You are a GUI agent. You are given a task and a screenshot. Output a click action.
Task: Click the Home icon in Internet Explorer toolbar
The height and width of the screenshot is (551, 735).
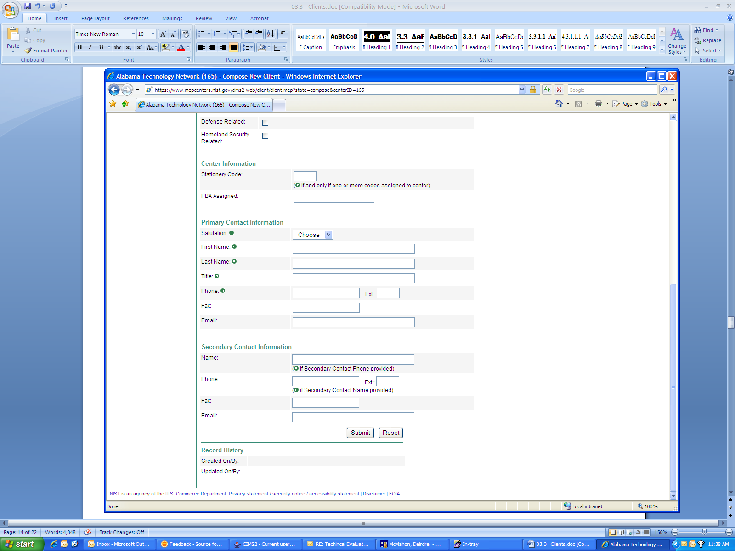[559, 104]
